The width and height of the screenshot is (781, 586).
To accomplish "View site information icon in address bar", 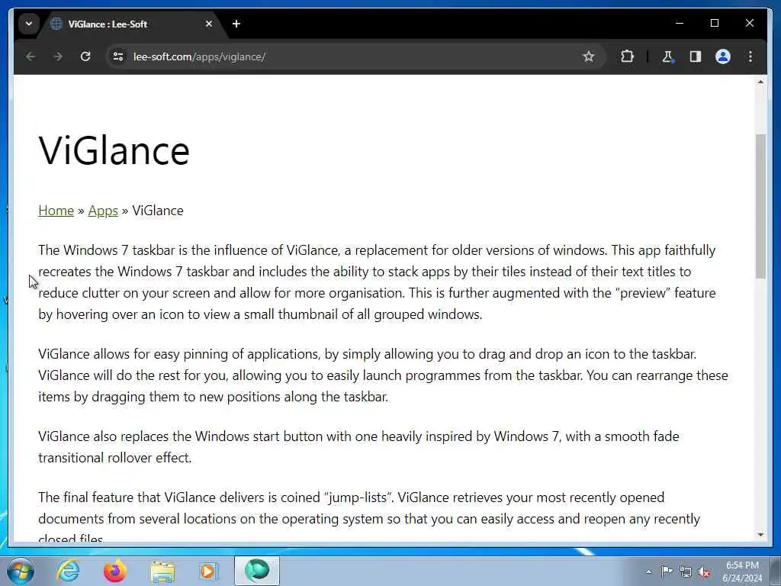I will coord(118,56).
